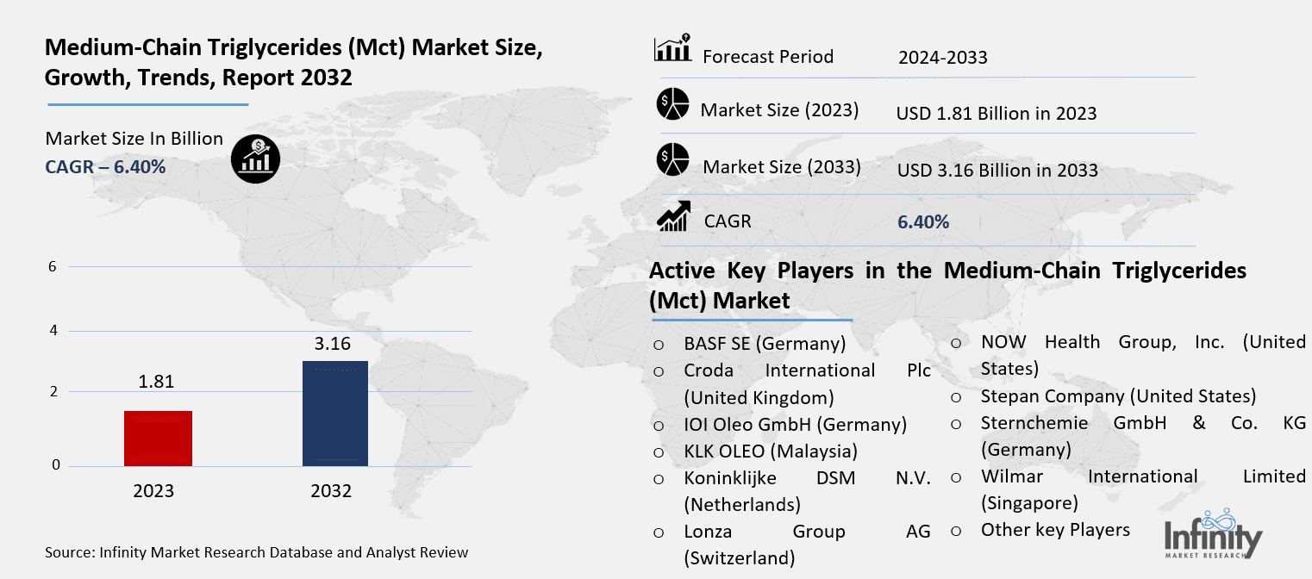Click the red 2023 market size bar

[x=159, y=437]
